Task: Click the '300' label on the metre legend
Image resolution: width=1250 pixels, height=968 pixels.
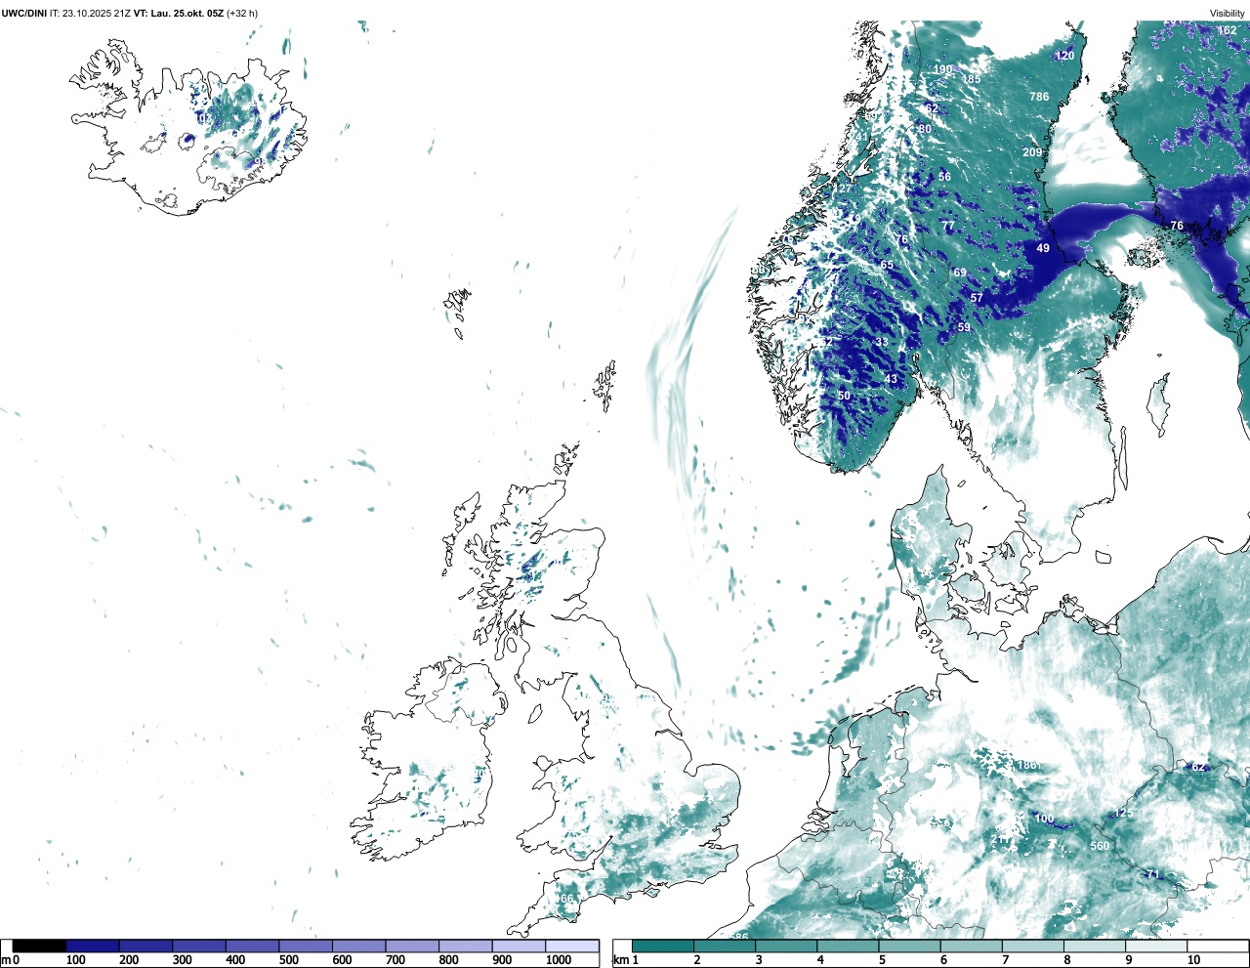Action: 182,960
